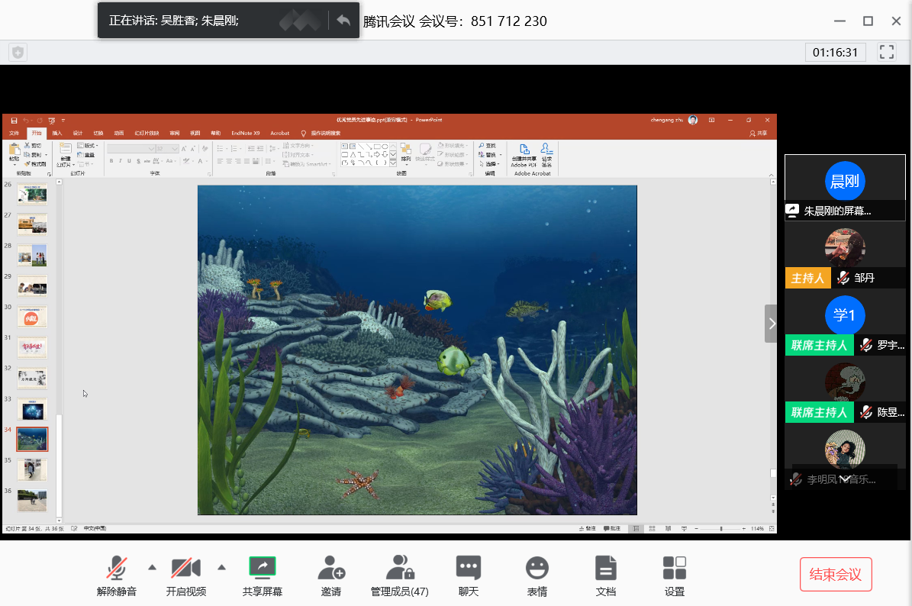Click the Share Screen icon
The width and height of the screenshot is (912, 606).
click(x=262, y=568)
